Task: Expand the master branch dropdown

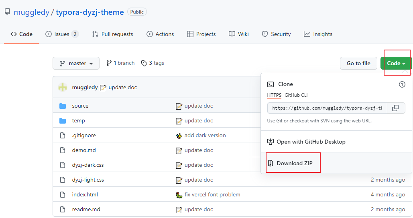Action: pos(76,63)
